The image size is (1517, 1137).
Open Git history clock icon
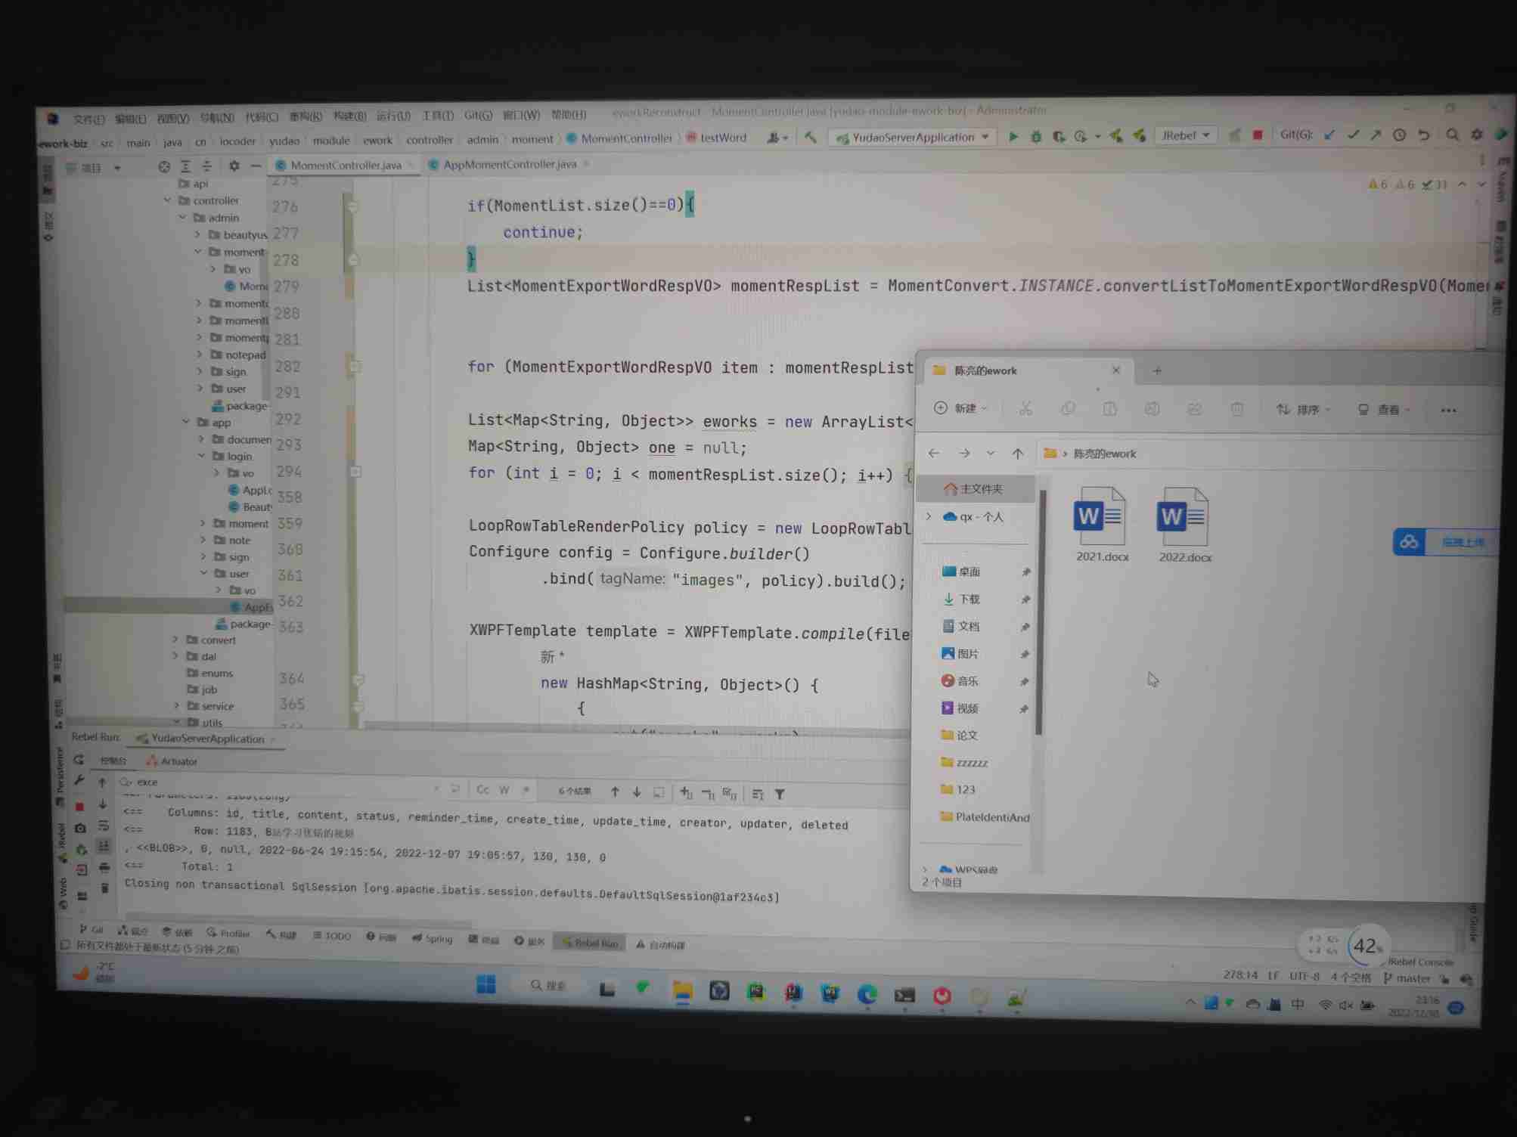(1399, 135)
